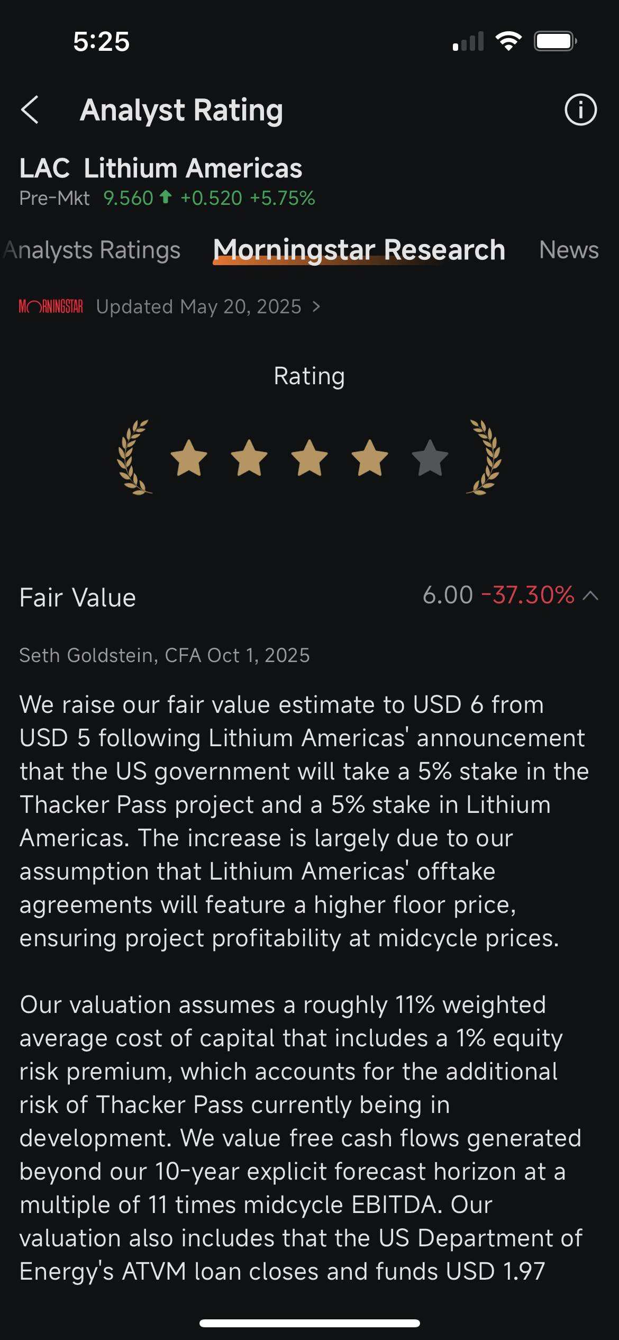Tap the right laurel wreath icon
619x1340 pixels.
(484, 457)
